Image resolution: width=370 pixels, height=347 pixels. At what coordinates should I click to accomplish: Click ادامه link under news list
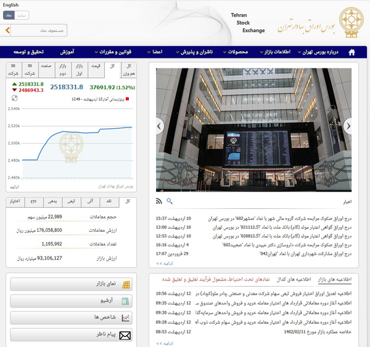pyautogui.click(x=165, y=264)
